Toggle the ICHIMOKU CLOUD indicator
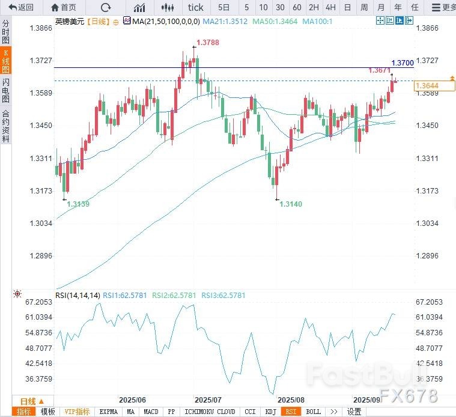Viewport: 456px width, 417px height. tap(210, 412)
